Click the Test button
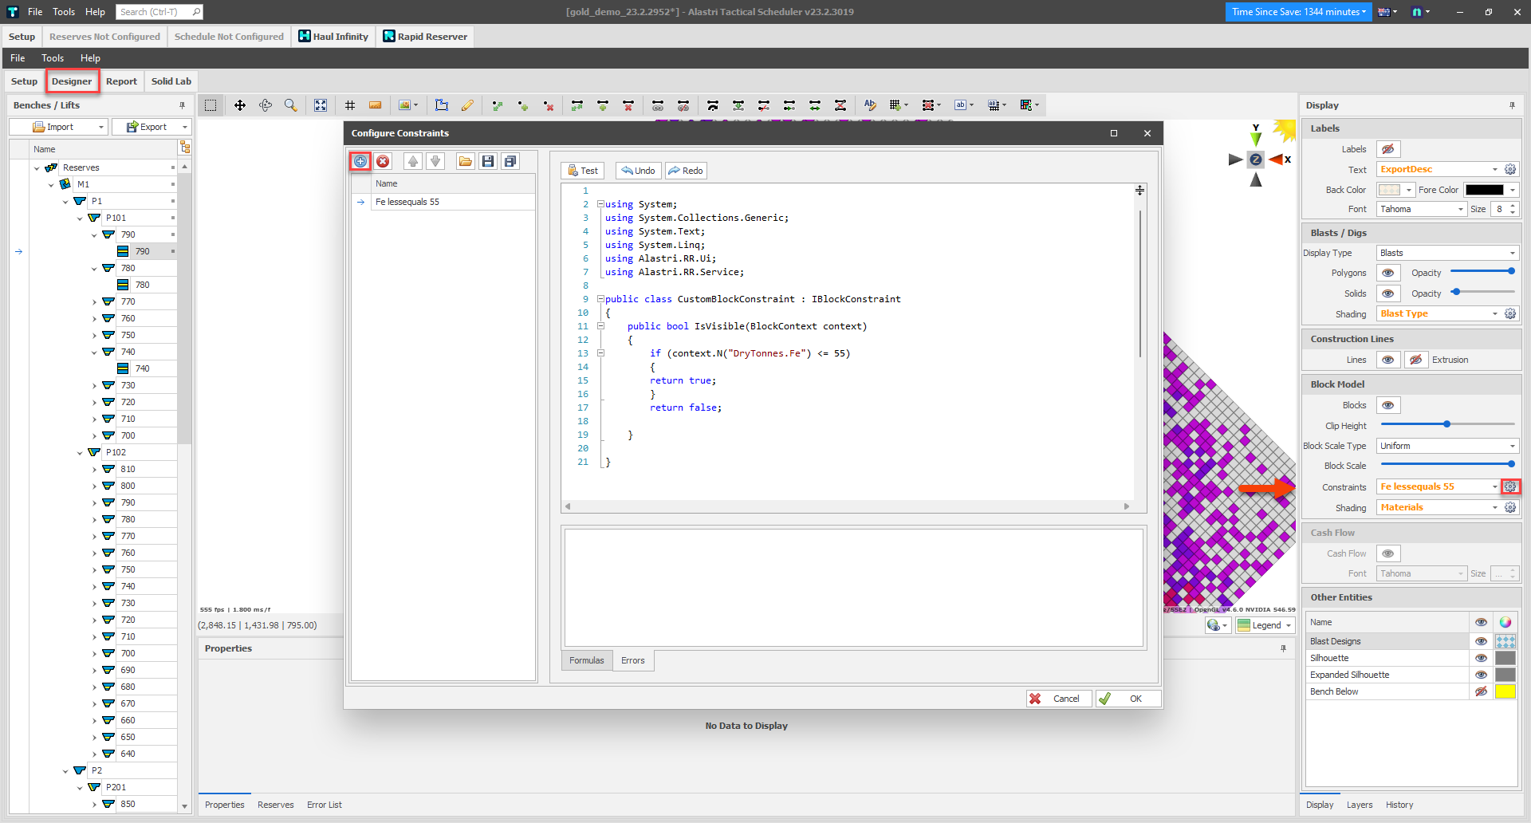The height and width of the screenshot is (823, 1531). coord(583,171)
